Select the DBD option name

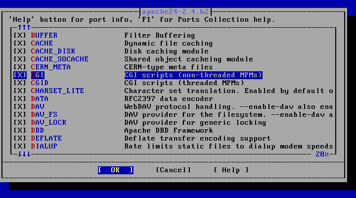point(38,131)
